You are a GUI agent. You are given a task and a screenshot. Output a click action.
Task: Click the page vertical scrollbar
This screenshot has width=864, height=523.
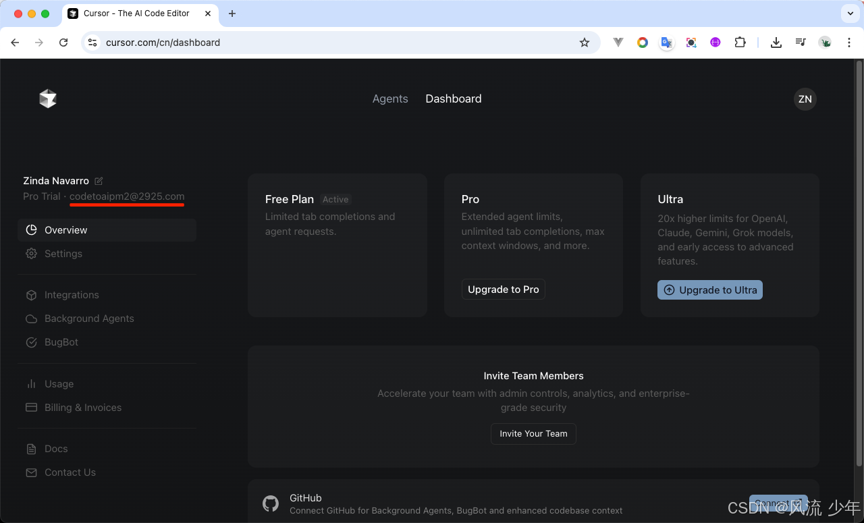(859, 263)
